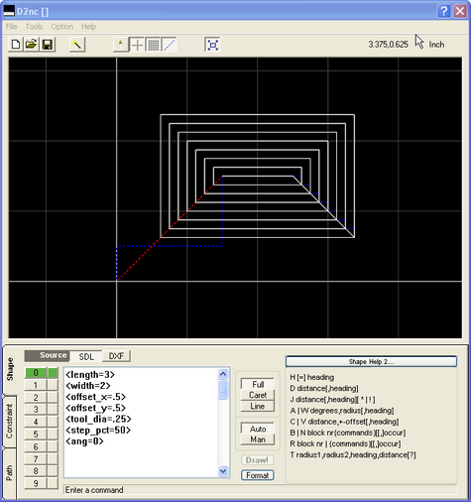Click the Shape Help 2... button
Screen dimensions: 471x502
(371, 361)
